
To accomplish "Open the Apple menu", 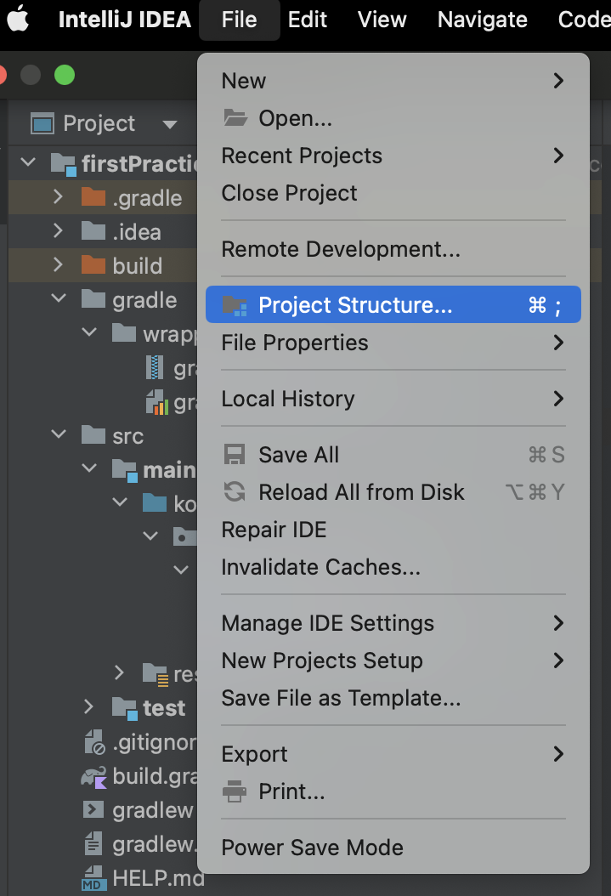I will pyautogui.click(x=19, y=19).
